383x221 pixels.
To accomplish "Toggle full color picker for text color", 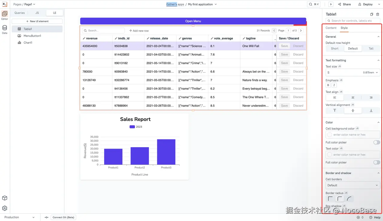I will tap(376, 162).
